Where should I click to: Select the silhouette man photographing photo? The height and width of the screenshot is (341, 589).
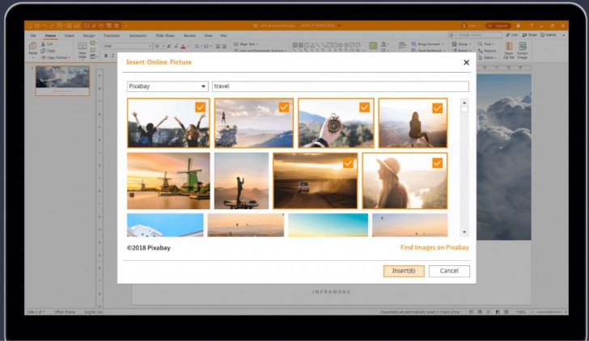241,181
